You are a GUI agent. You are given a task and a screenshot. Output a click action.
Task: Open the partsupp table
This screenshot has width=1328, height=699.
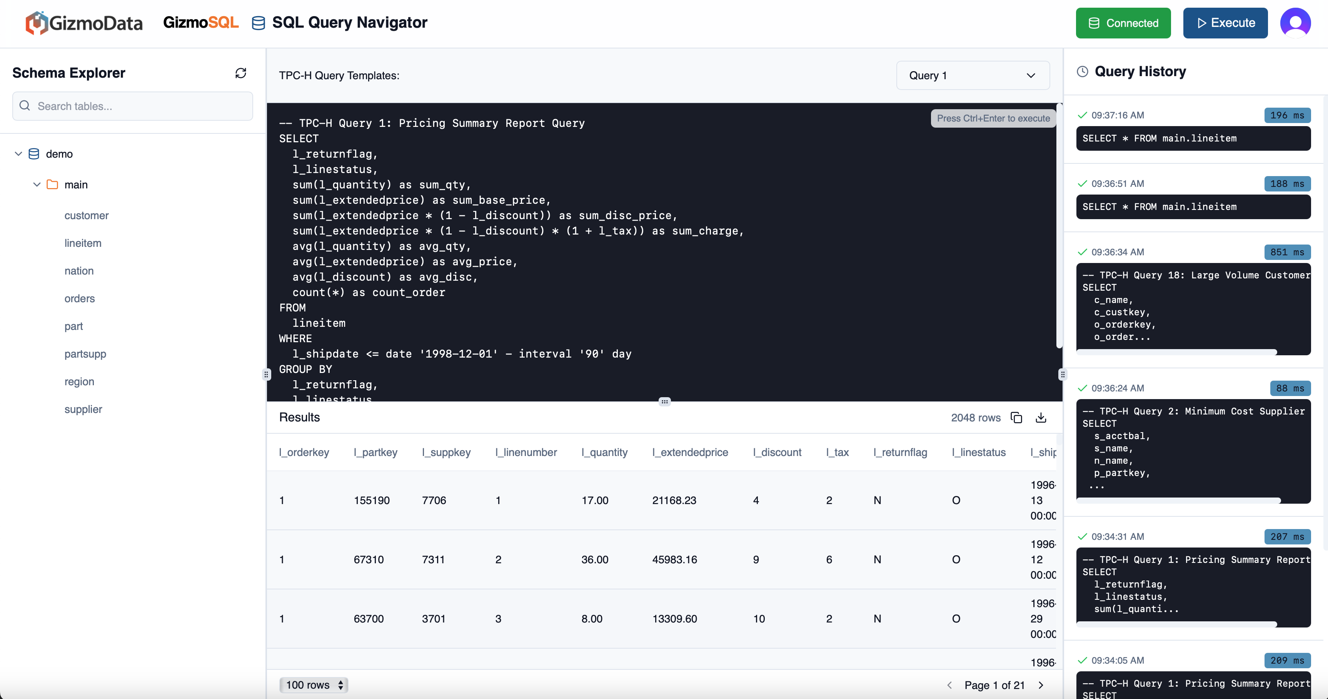[x=85, y=354]
